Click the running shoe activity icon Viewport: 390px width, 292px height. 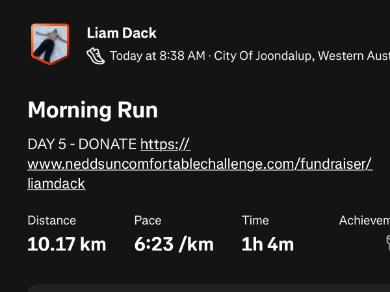pos(96,56)
